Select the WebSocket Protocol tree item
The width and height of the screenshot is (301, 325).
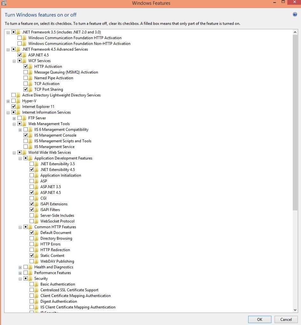57,221
